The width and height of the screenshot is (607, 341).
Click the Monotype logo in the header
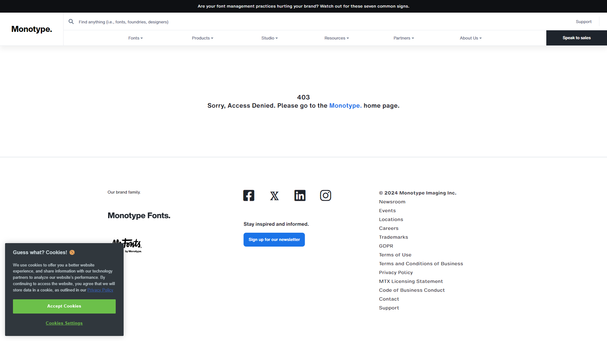click(x=31, y=29)
